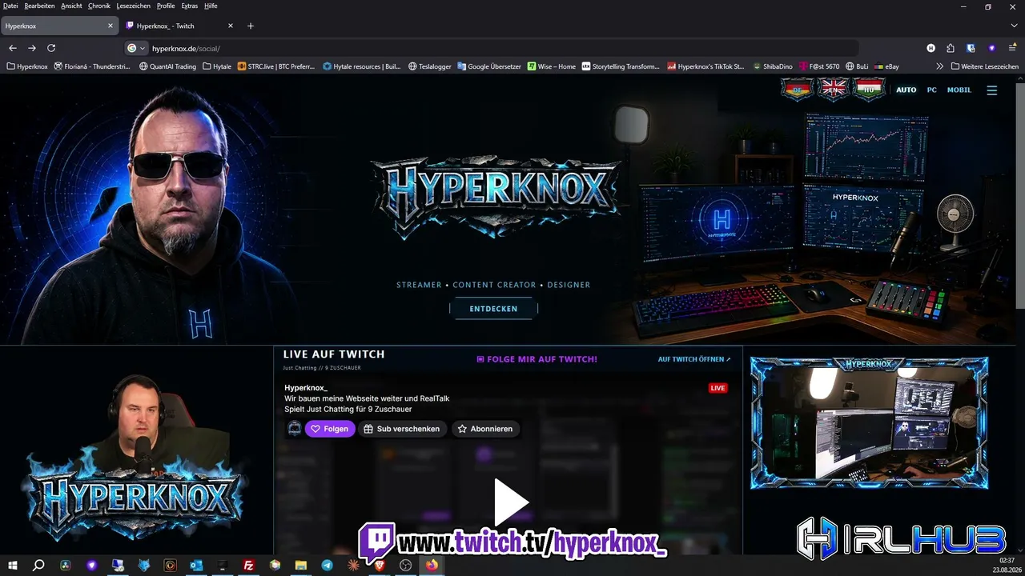Open the website hamburger navigation menu
Viewport: 1025px width, 576px height.
992,90
